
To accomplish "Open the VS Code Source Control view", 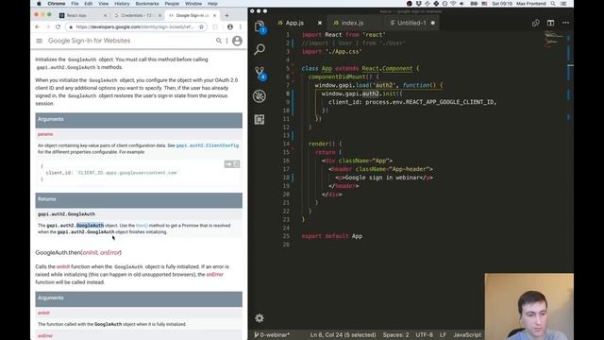I will tap(260, 73).
